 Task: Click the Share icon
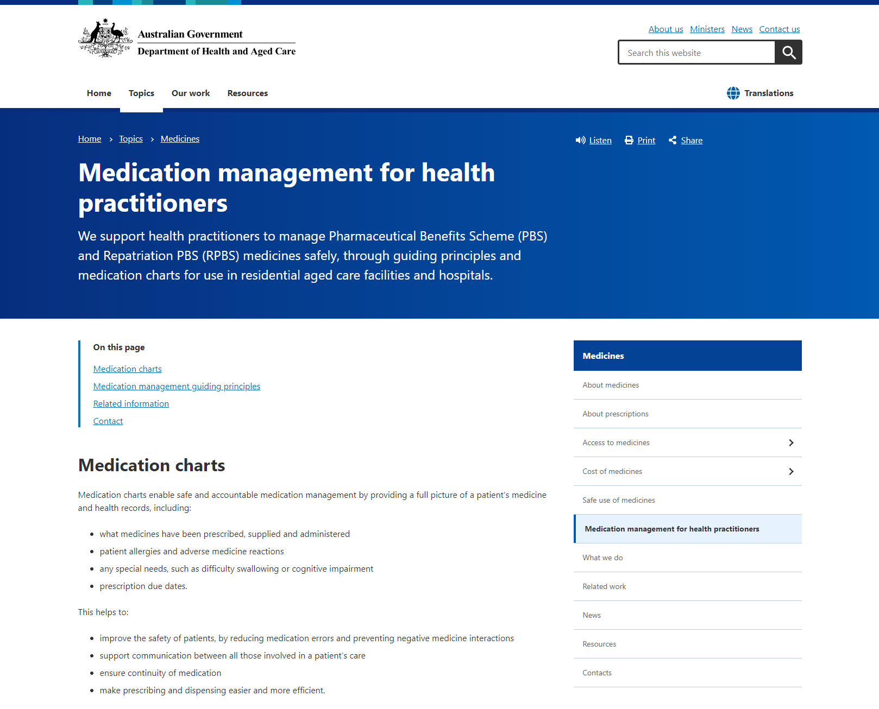pyautogui.click(x=673, y=141)
